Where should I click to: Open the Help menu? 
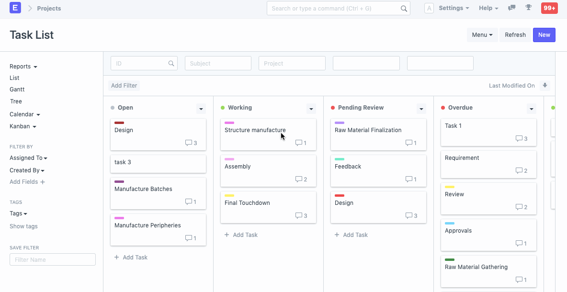coord(488,8)
